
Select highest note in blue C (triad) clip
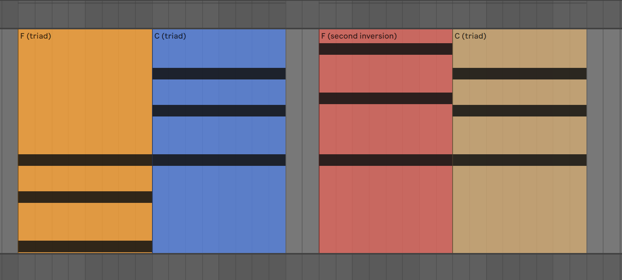(219, 74)
